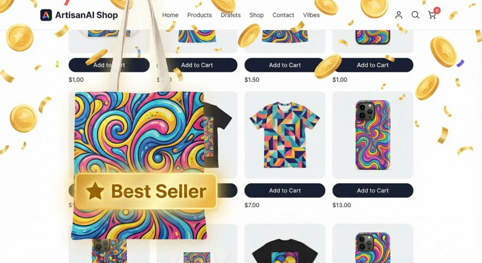Add the $13.00 phone case to cart
Screen dimensions: 482x263
point(373,191)
